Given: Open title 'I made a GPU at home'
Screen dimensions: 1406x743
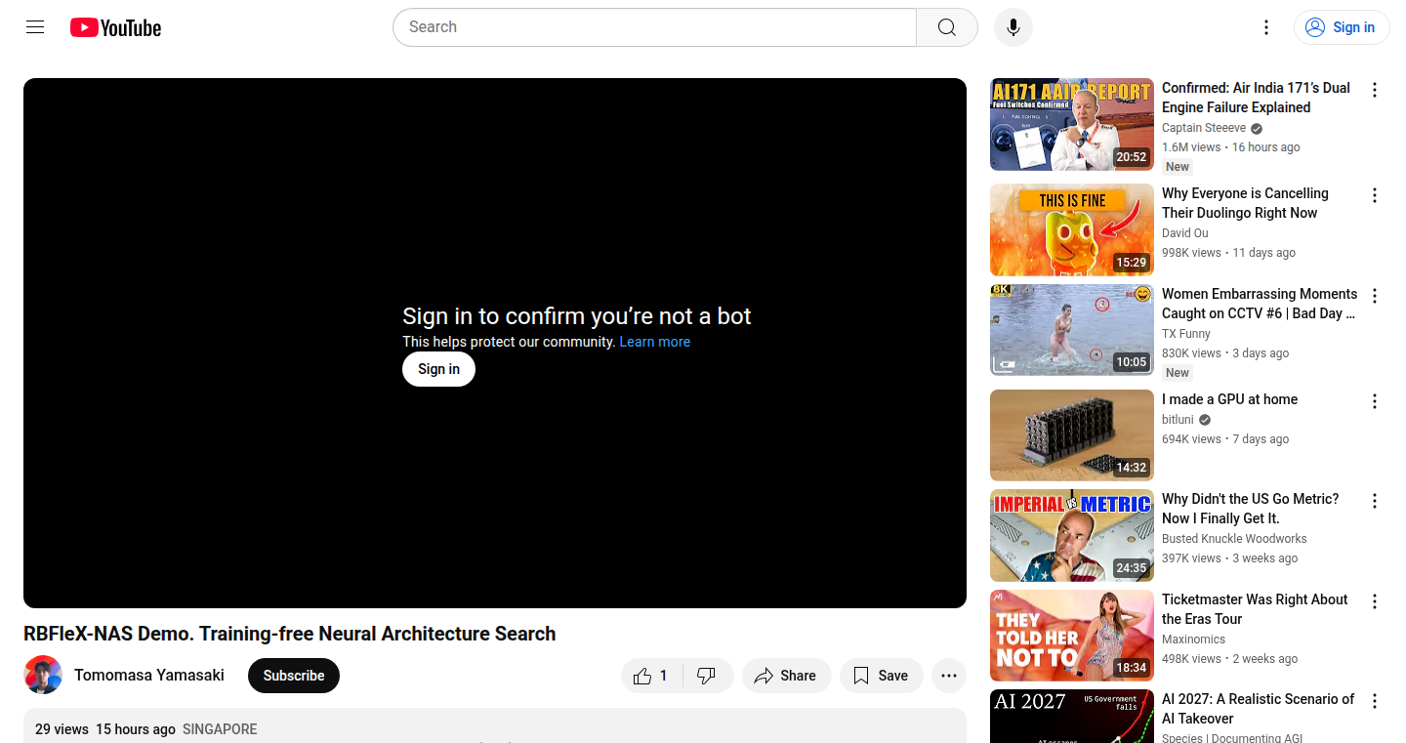Looking at the screenshot, I should [x=1229, y=399].
